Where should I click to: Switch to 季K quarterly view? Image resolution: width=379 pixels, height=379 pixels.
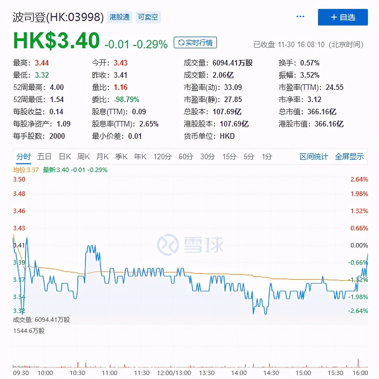121,156
